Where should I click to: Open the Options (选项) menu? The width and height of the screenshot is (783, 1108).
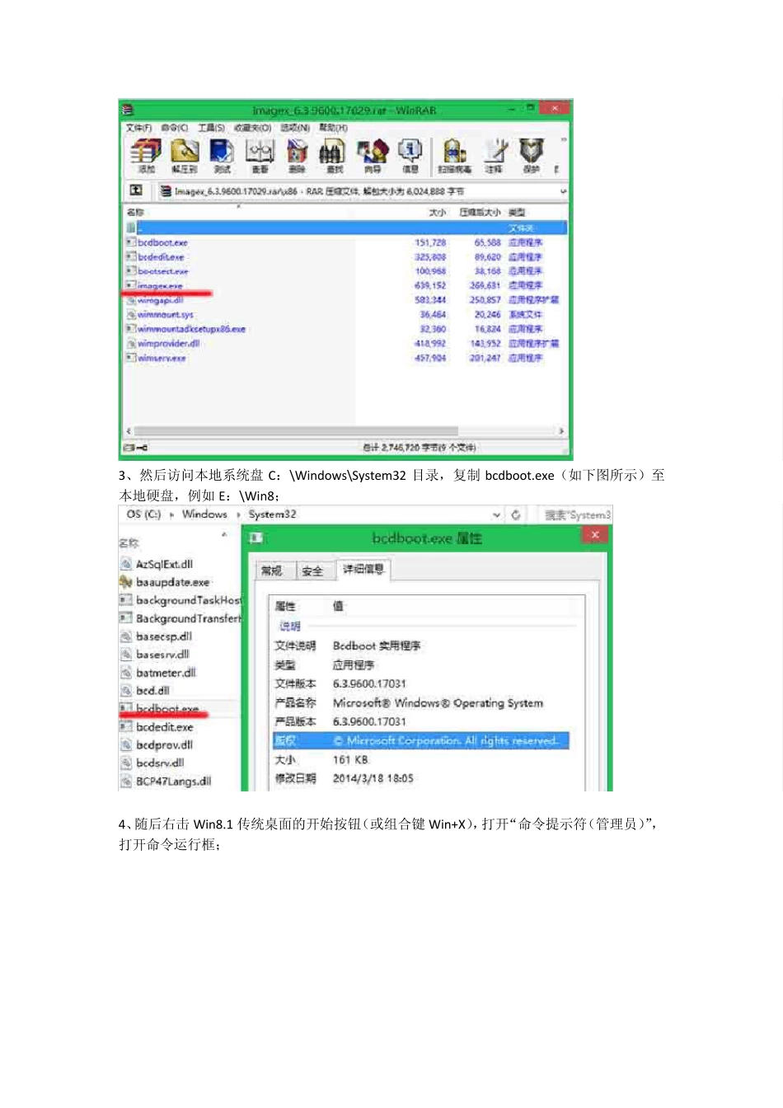pos(294,128)
